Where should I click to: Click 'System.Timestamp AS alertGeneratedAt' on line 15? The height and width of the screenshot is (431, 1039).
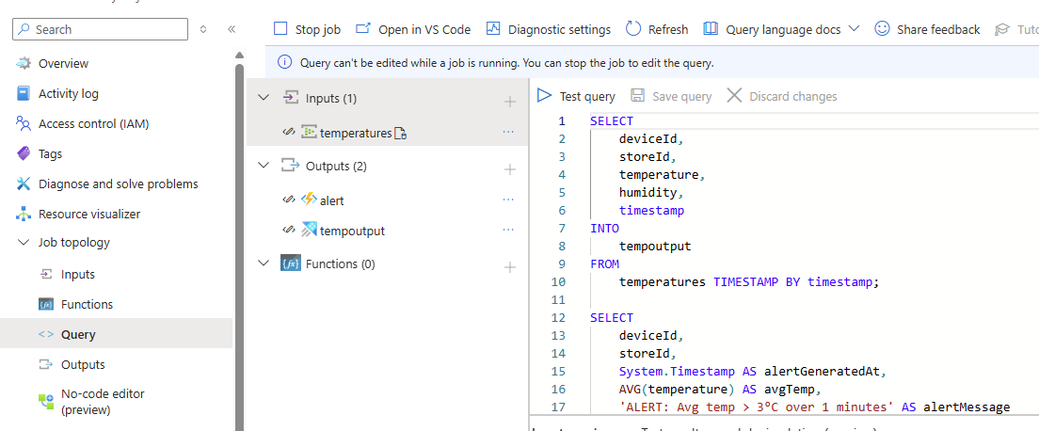point(753,371)
